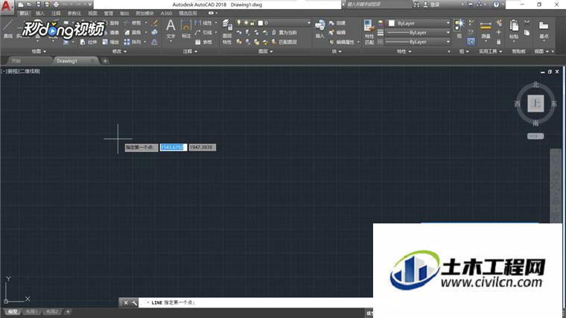This screenshot has width=566, height=318.
Task: Click the white ByLayer object color swatch
Action: coord(391,23)
